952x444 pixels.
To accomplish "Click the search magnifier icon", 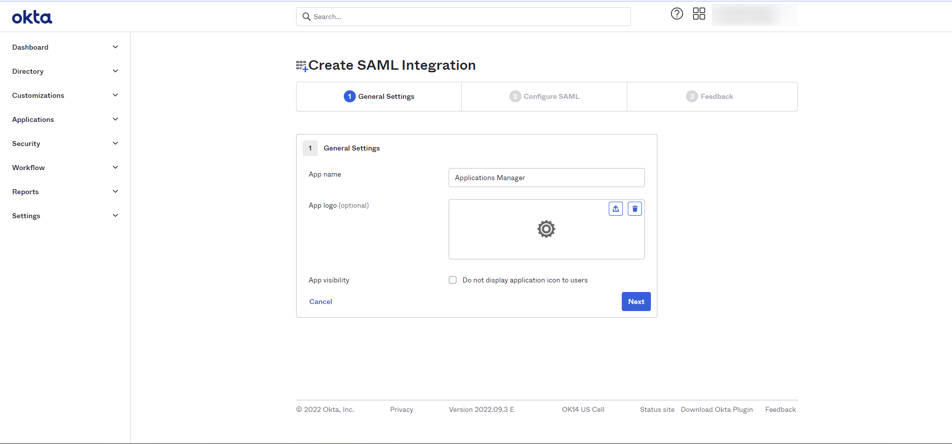I will (307, 17).
